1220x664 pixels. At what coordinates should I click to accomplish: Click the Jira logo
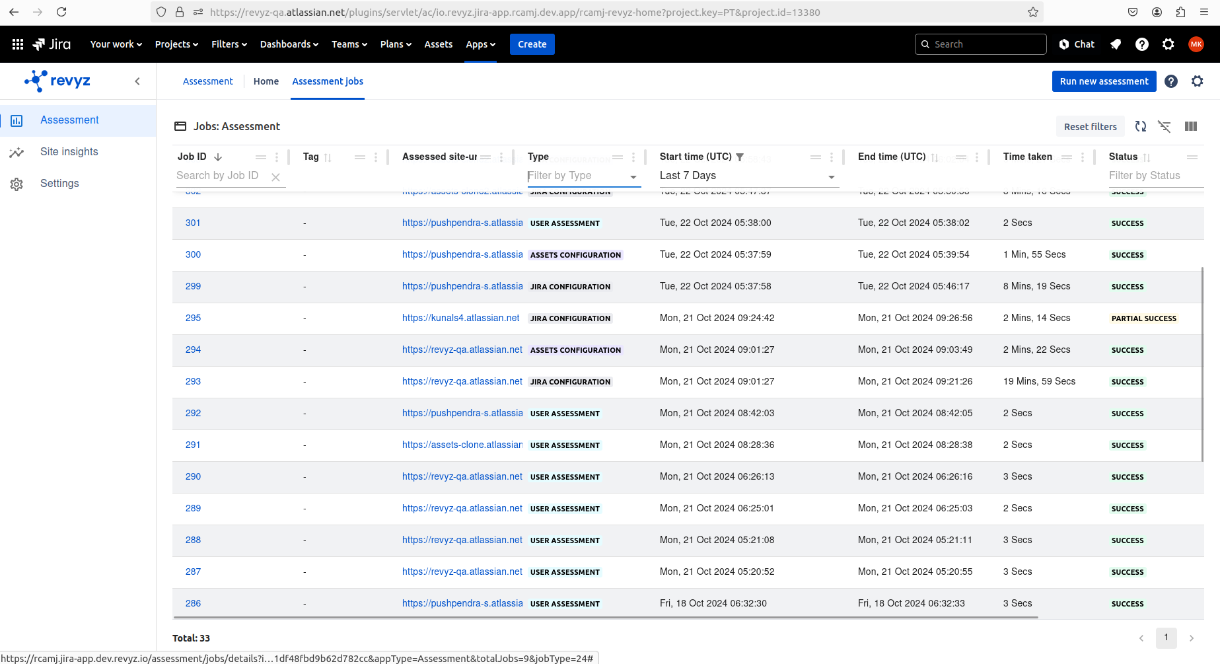click(x=52, y=44)
